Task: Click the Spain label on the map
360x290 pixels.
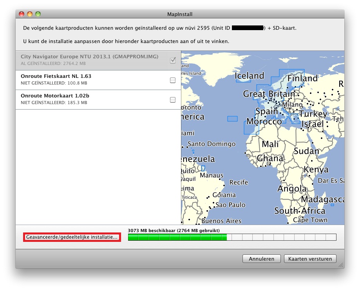Action: 266,111
